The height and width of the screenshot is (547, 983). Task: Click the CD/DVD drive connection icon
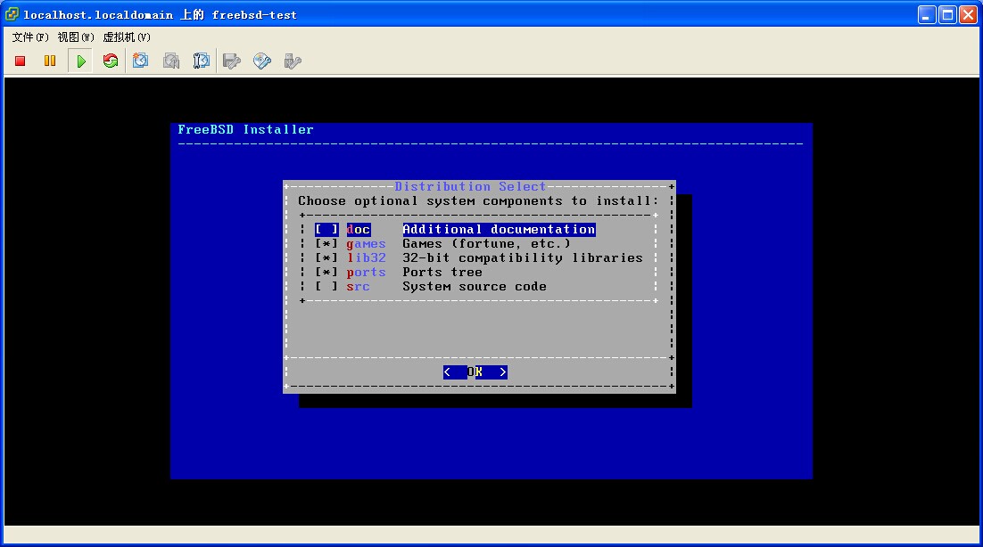point(262,61)
